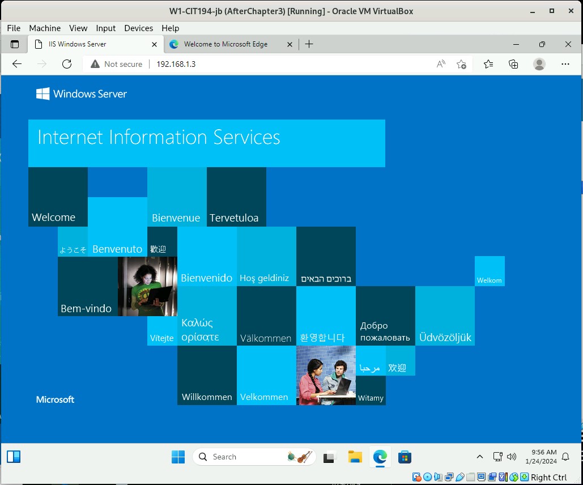Image resolution: width=583 pixels, height=485 pixels.
Task: Open the Edge profile avatar
Action: tap(539, 64)
